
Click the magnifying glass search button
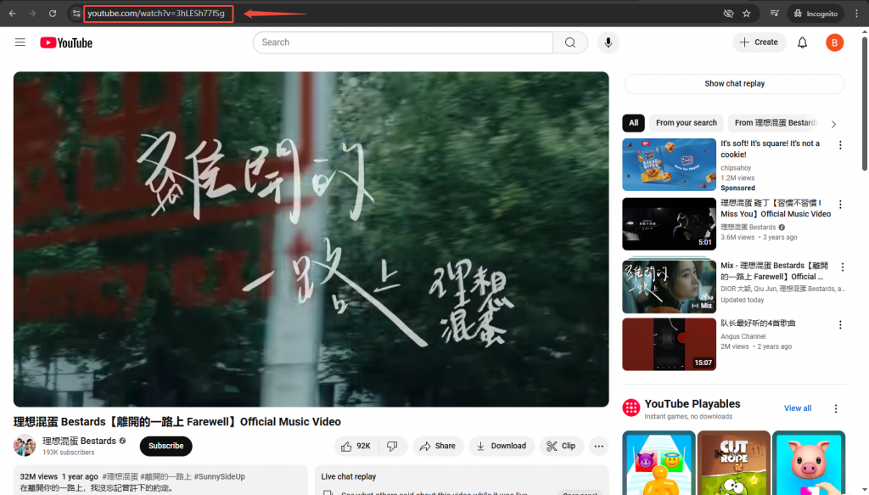pyautogui.click(x=569, y=42)
